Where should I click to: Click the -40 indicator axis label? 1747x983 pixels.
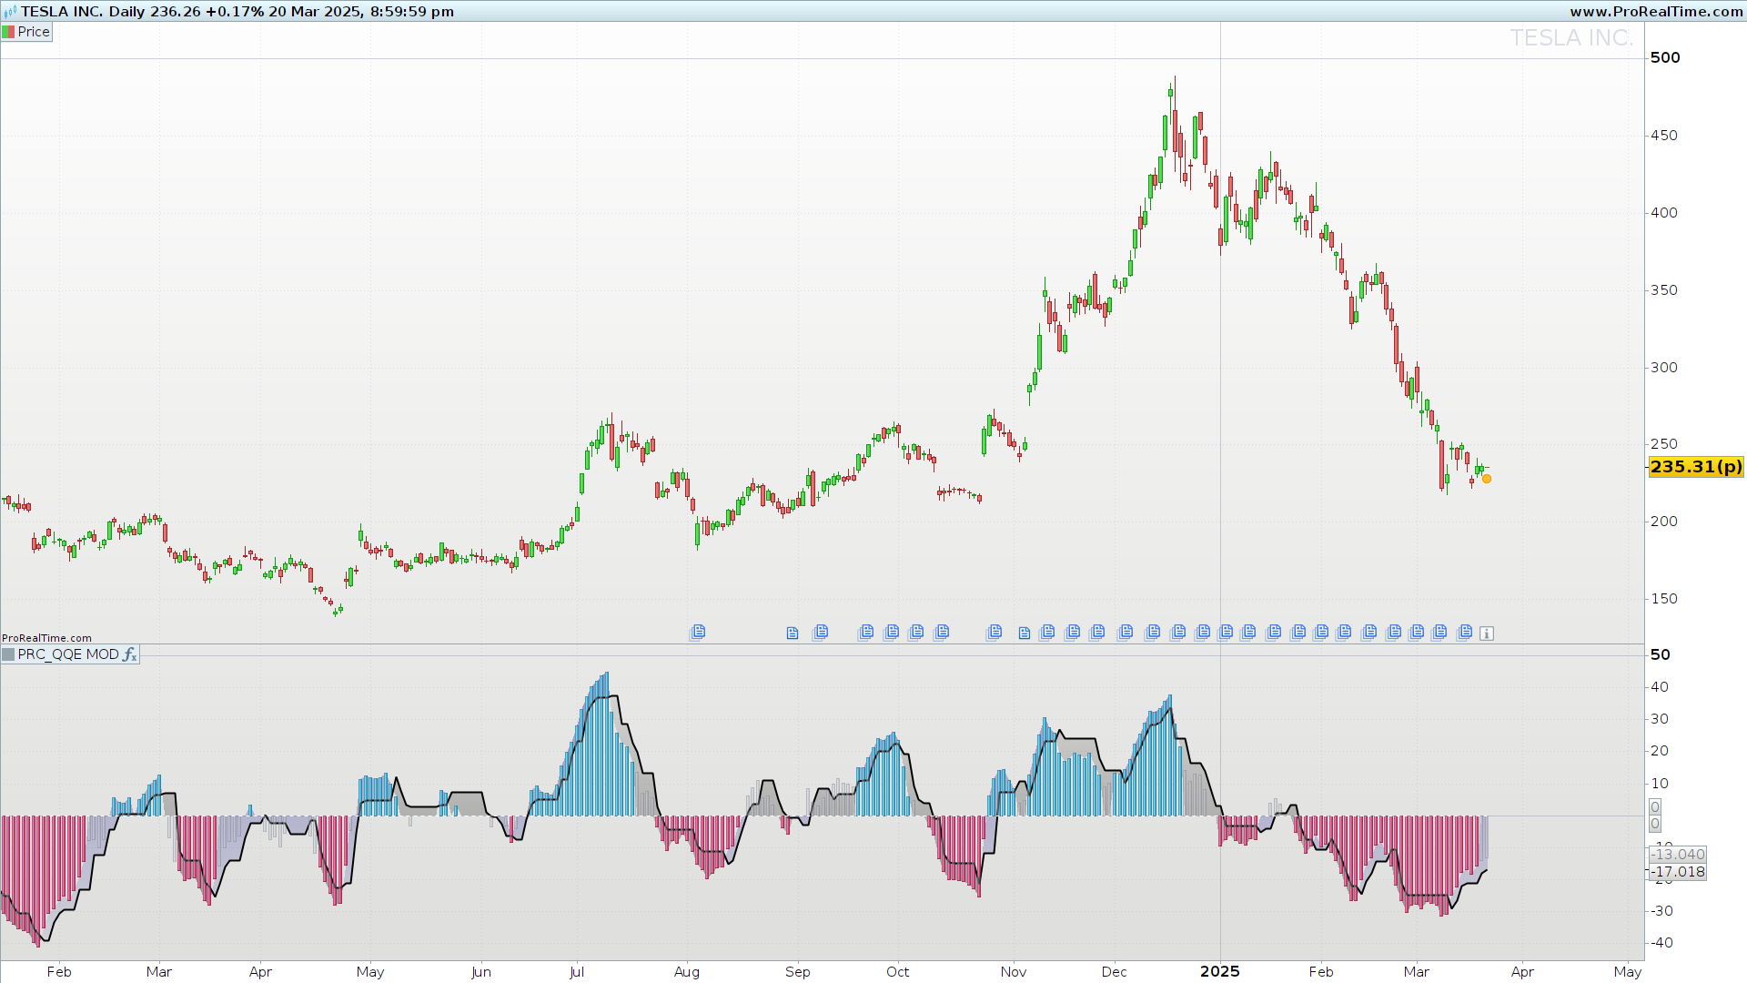pyautogui.click(x=1662, y=943)
